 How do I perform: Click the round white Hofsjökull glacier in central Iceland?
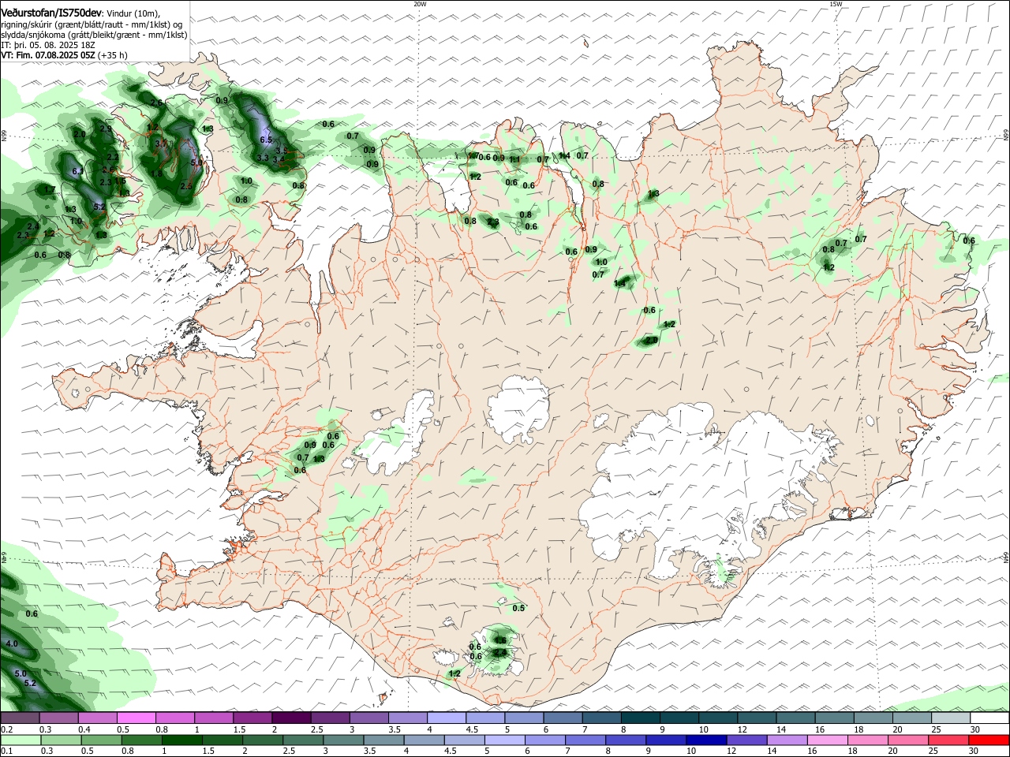(x=518, y=410)
